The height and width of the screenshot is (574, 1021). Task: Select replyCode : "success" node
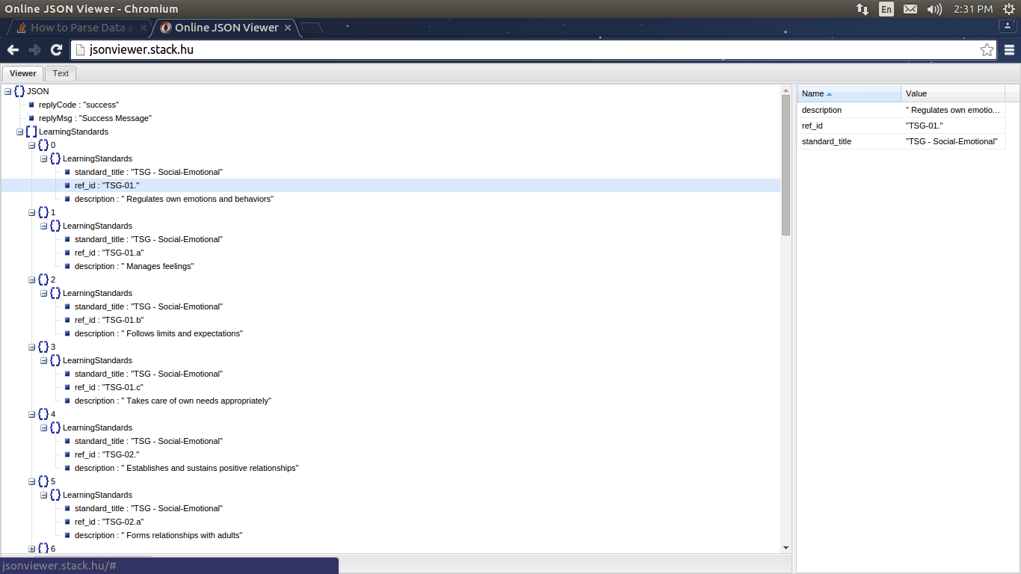pos(78,105)
